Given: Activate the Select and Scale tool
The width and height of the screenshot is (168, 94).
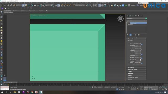Looking at the screenshot, I should tap(41, 5).
